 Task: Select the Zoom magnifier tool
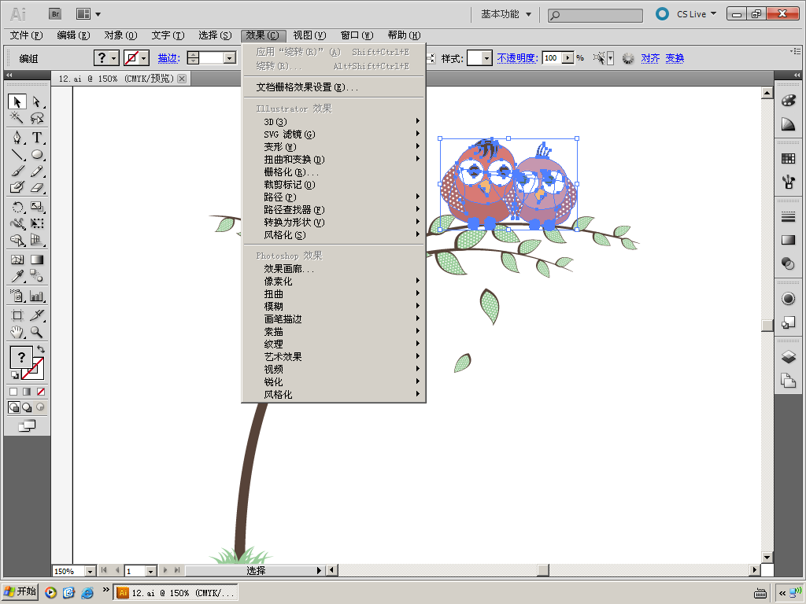click(x=36, y=333)
